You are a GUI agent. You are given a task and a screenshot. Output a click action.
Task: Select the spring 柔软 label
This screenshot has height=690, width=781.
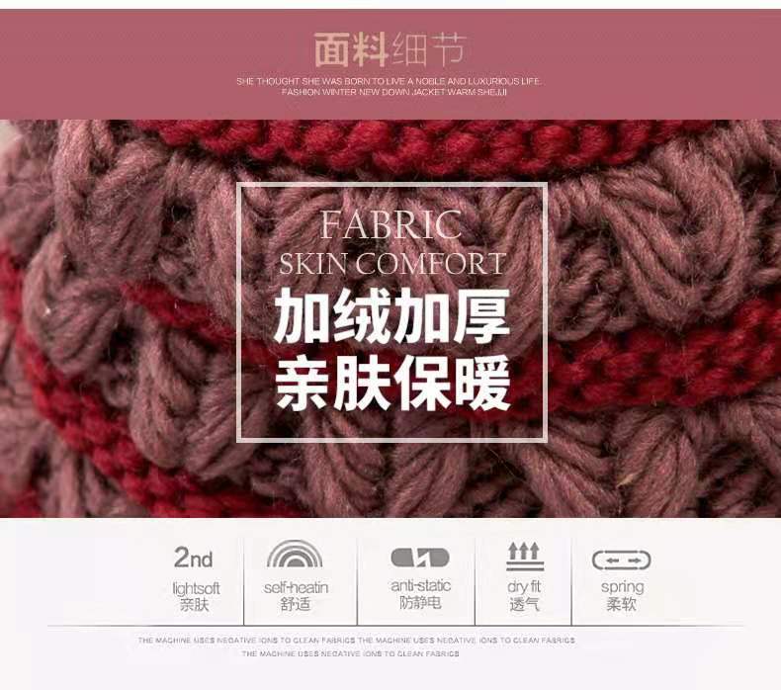[x=622, y=595]
